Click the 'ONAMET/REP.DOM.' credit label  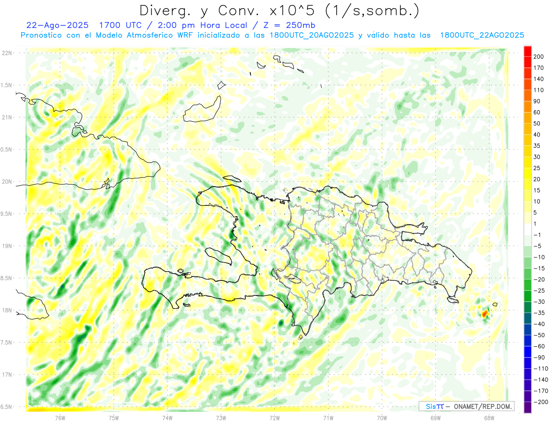pyautogui.click(x=482, y=406)
